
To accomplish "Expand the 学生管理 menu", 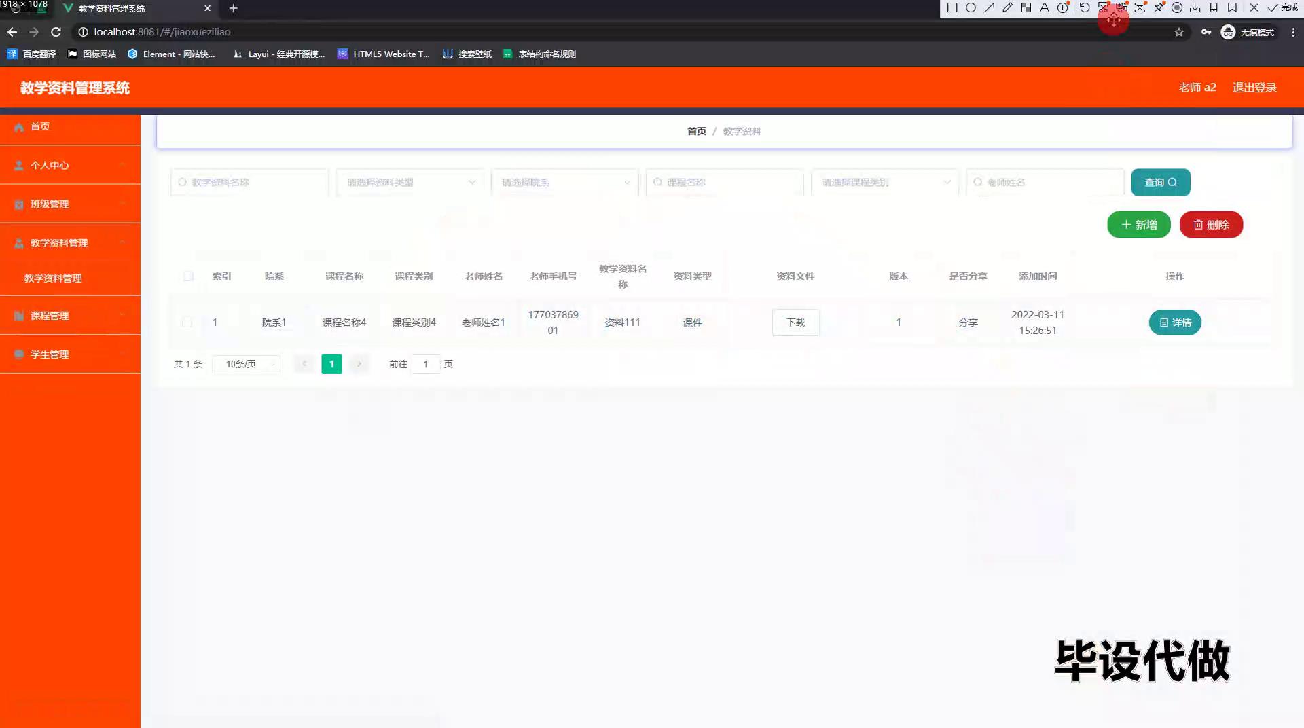I will pos(70,354).
